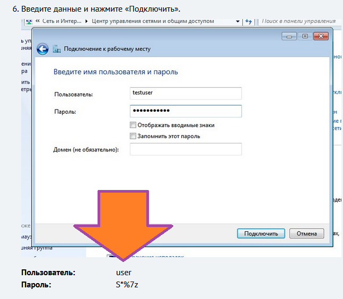Expand the breadcrumb arrow after Сеть и Интер...

tap(86, 21)
